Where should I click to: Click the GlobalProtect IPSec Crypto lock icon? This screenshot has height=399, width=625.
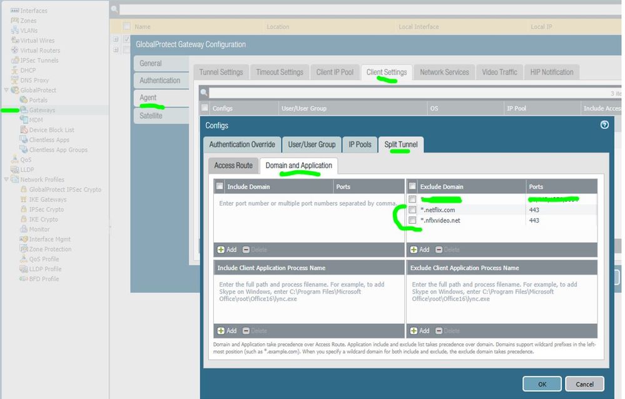24,189
